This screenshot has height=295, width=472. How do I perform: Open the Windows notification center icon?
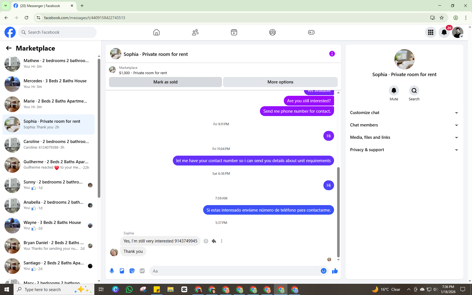click(x=463, y=289)
